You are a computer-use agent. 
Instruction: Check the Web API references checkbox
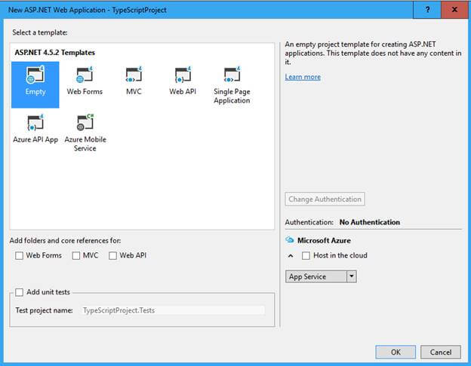click(112, 255)
